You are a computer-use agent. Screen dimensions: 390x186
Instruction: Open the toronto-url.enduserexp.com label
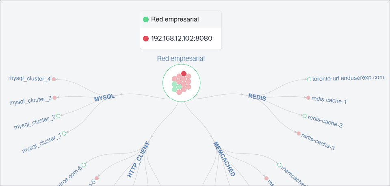click(x=348, y=77)
